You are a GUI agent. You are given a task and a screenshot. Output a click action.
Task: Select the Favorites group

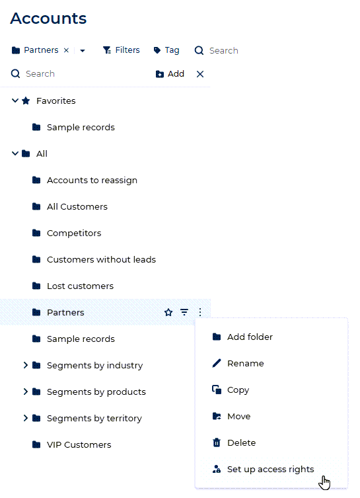click(x=56, y=101)
